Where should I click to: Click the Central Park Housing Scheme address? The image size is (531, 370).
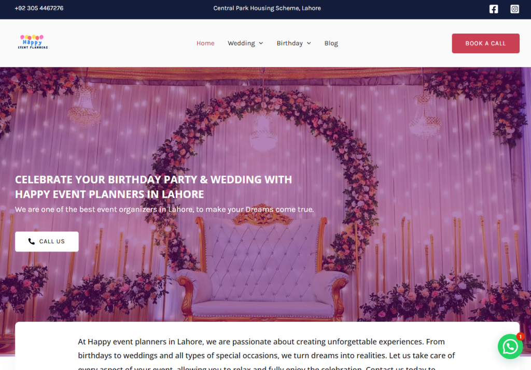pos(267,8)
